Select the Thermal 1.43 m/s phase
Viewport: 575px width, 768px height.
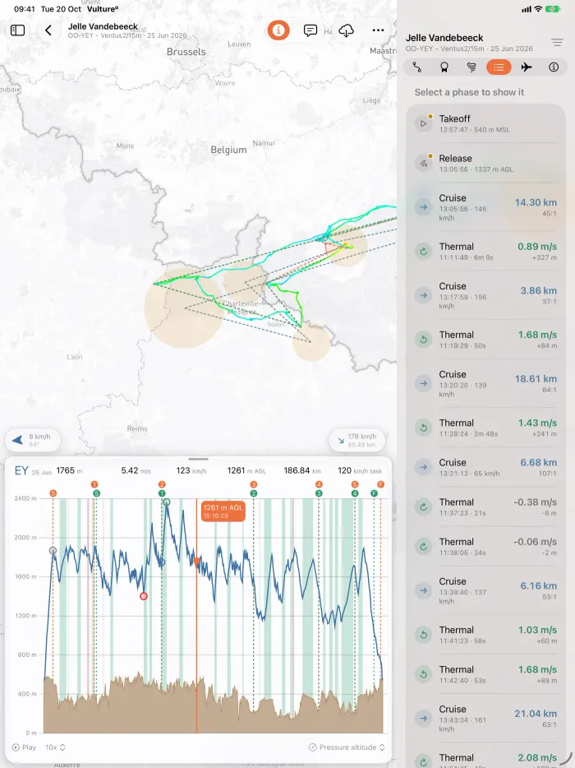(486, 428)
